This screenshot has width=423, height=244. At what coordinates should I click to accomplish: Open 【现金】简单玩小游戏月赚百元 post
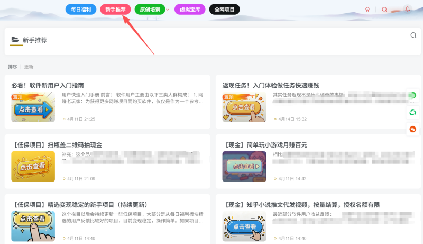coord(265,145)
